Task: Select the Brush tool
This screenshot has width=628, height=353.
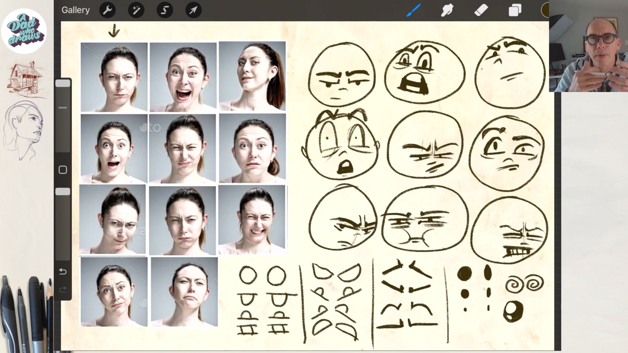Action: pyautogui.click(x=413, y=10)
